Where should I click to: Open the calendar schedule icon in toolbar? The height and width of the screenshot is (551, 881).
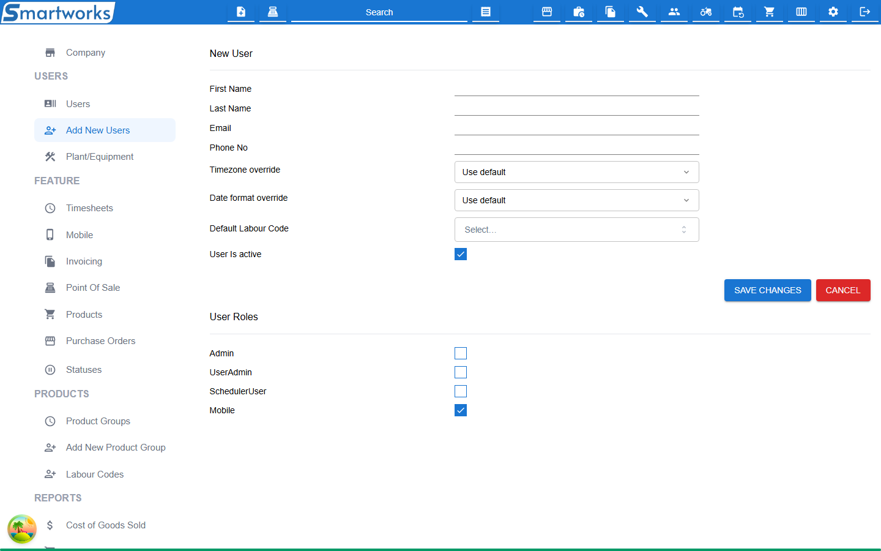point(738,12)
